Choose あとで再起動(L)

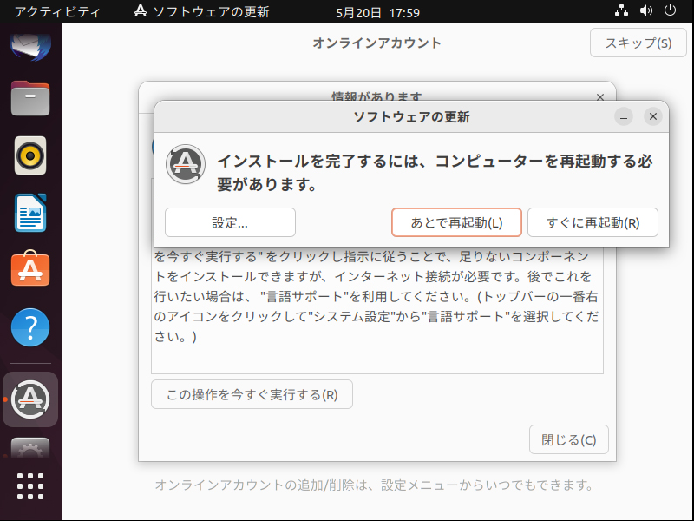pyautogui.click(x=456, y=222)
